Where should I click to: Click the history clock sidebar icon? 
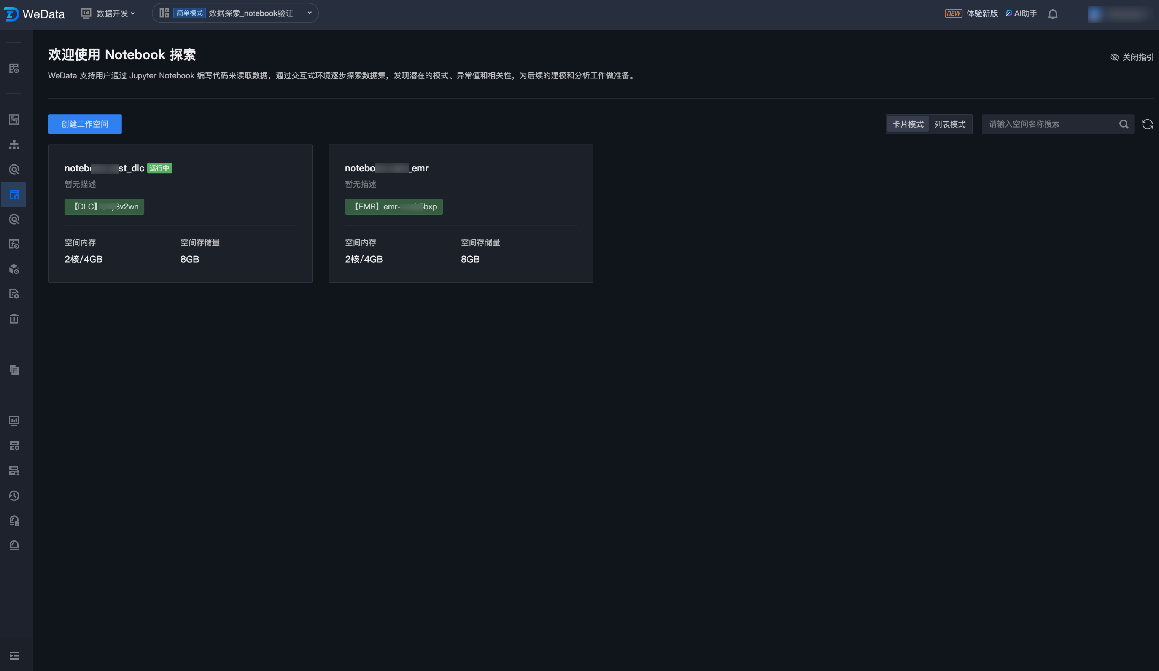click(x=14, y=496)
